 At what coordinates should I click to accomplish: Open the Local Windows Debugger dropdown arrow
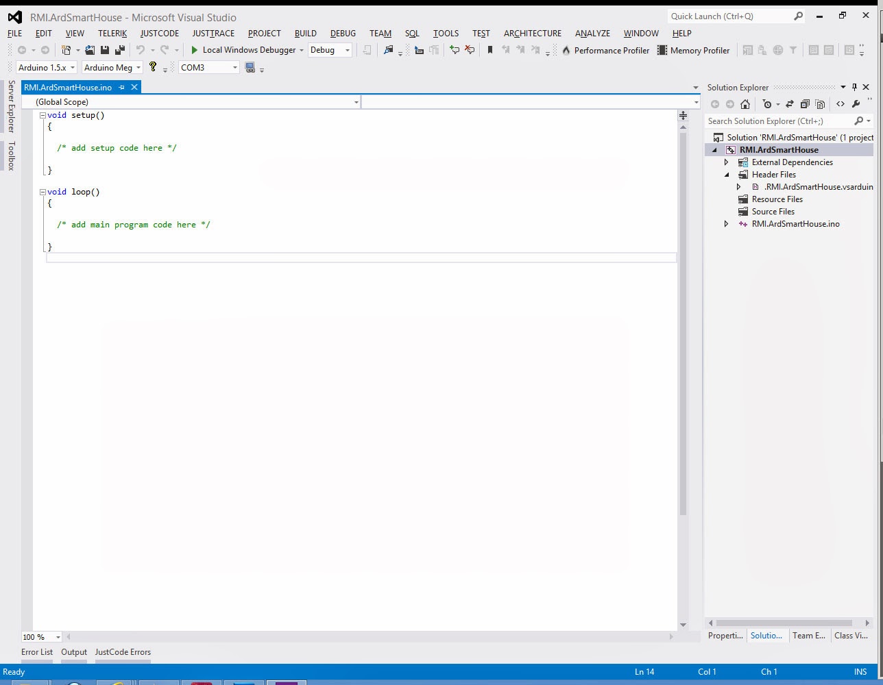(x=302, y=50)
